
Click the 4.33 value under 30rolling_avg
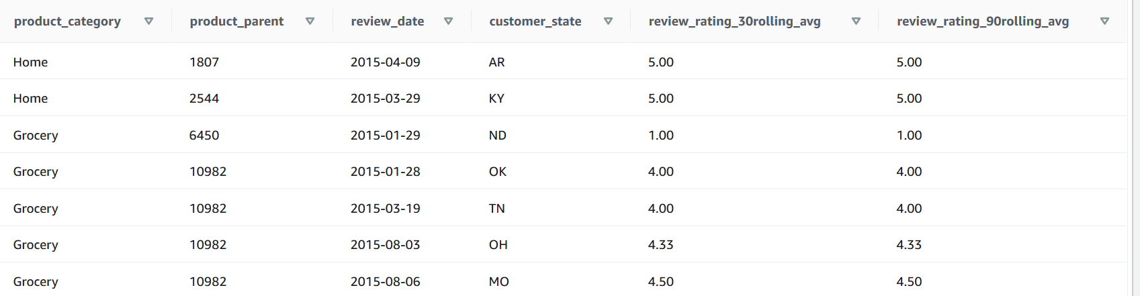(661, 245)
